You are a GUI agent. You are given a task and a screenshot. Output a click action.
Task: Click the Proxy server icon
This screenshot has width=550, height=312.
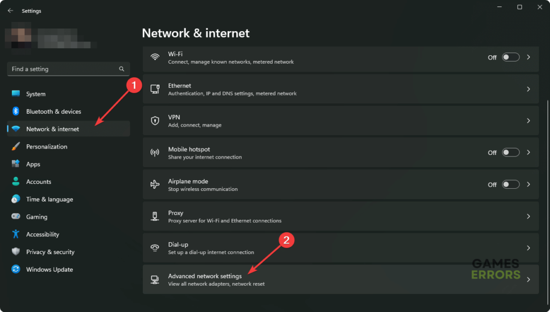pyautogui.click(x=156, y=216)
